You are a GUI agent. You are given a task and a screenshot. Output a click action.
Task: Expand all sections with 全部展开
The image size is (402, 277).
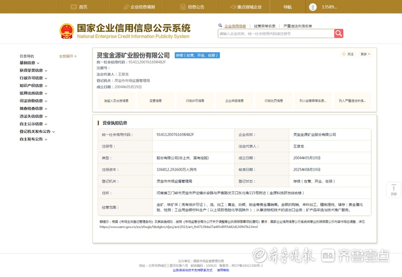tap(68, 56)
